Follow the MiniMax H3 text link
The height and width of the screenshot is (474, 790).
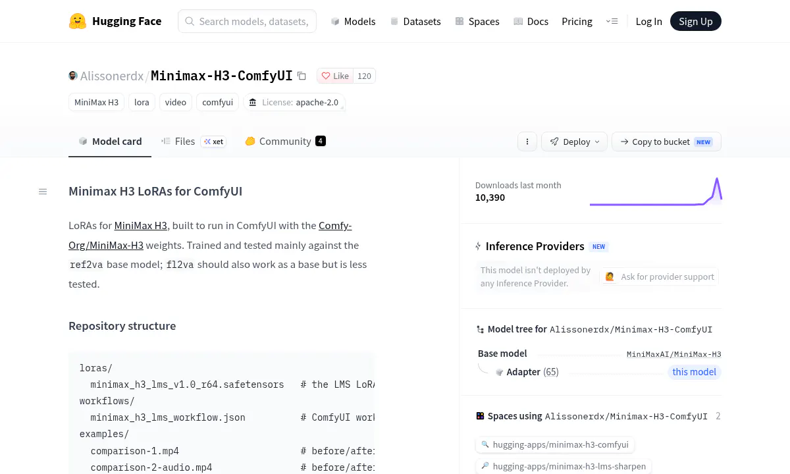(x=141, y=225)
